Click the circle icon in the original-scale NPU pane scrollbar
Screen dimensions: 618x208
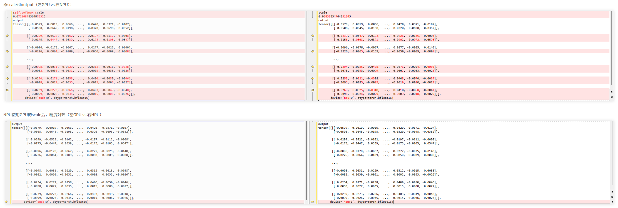(x=612, y=97)
